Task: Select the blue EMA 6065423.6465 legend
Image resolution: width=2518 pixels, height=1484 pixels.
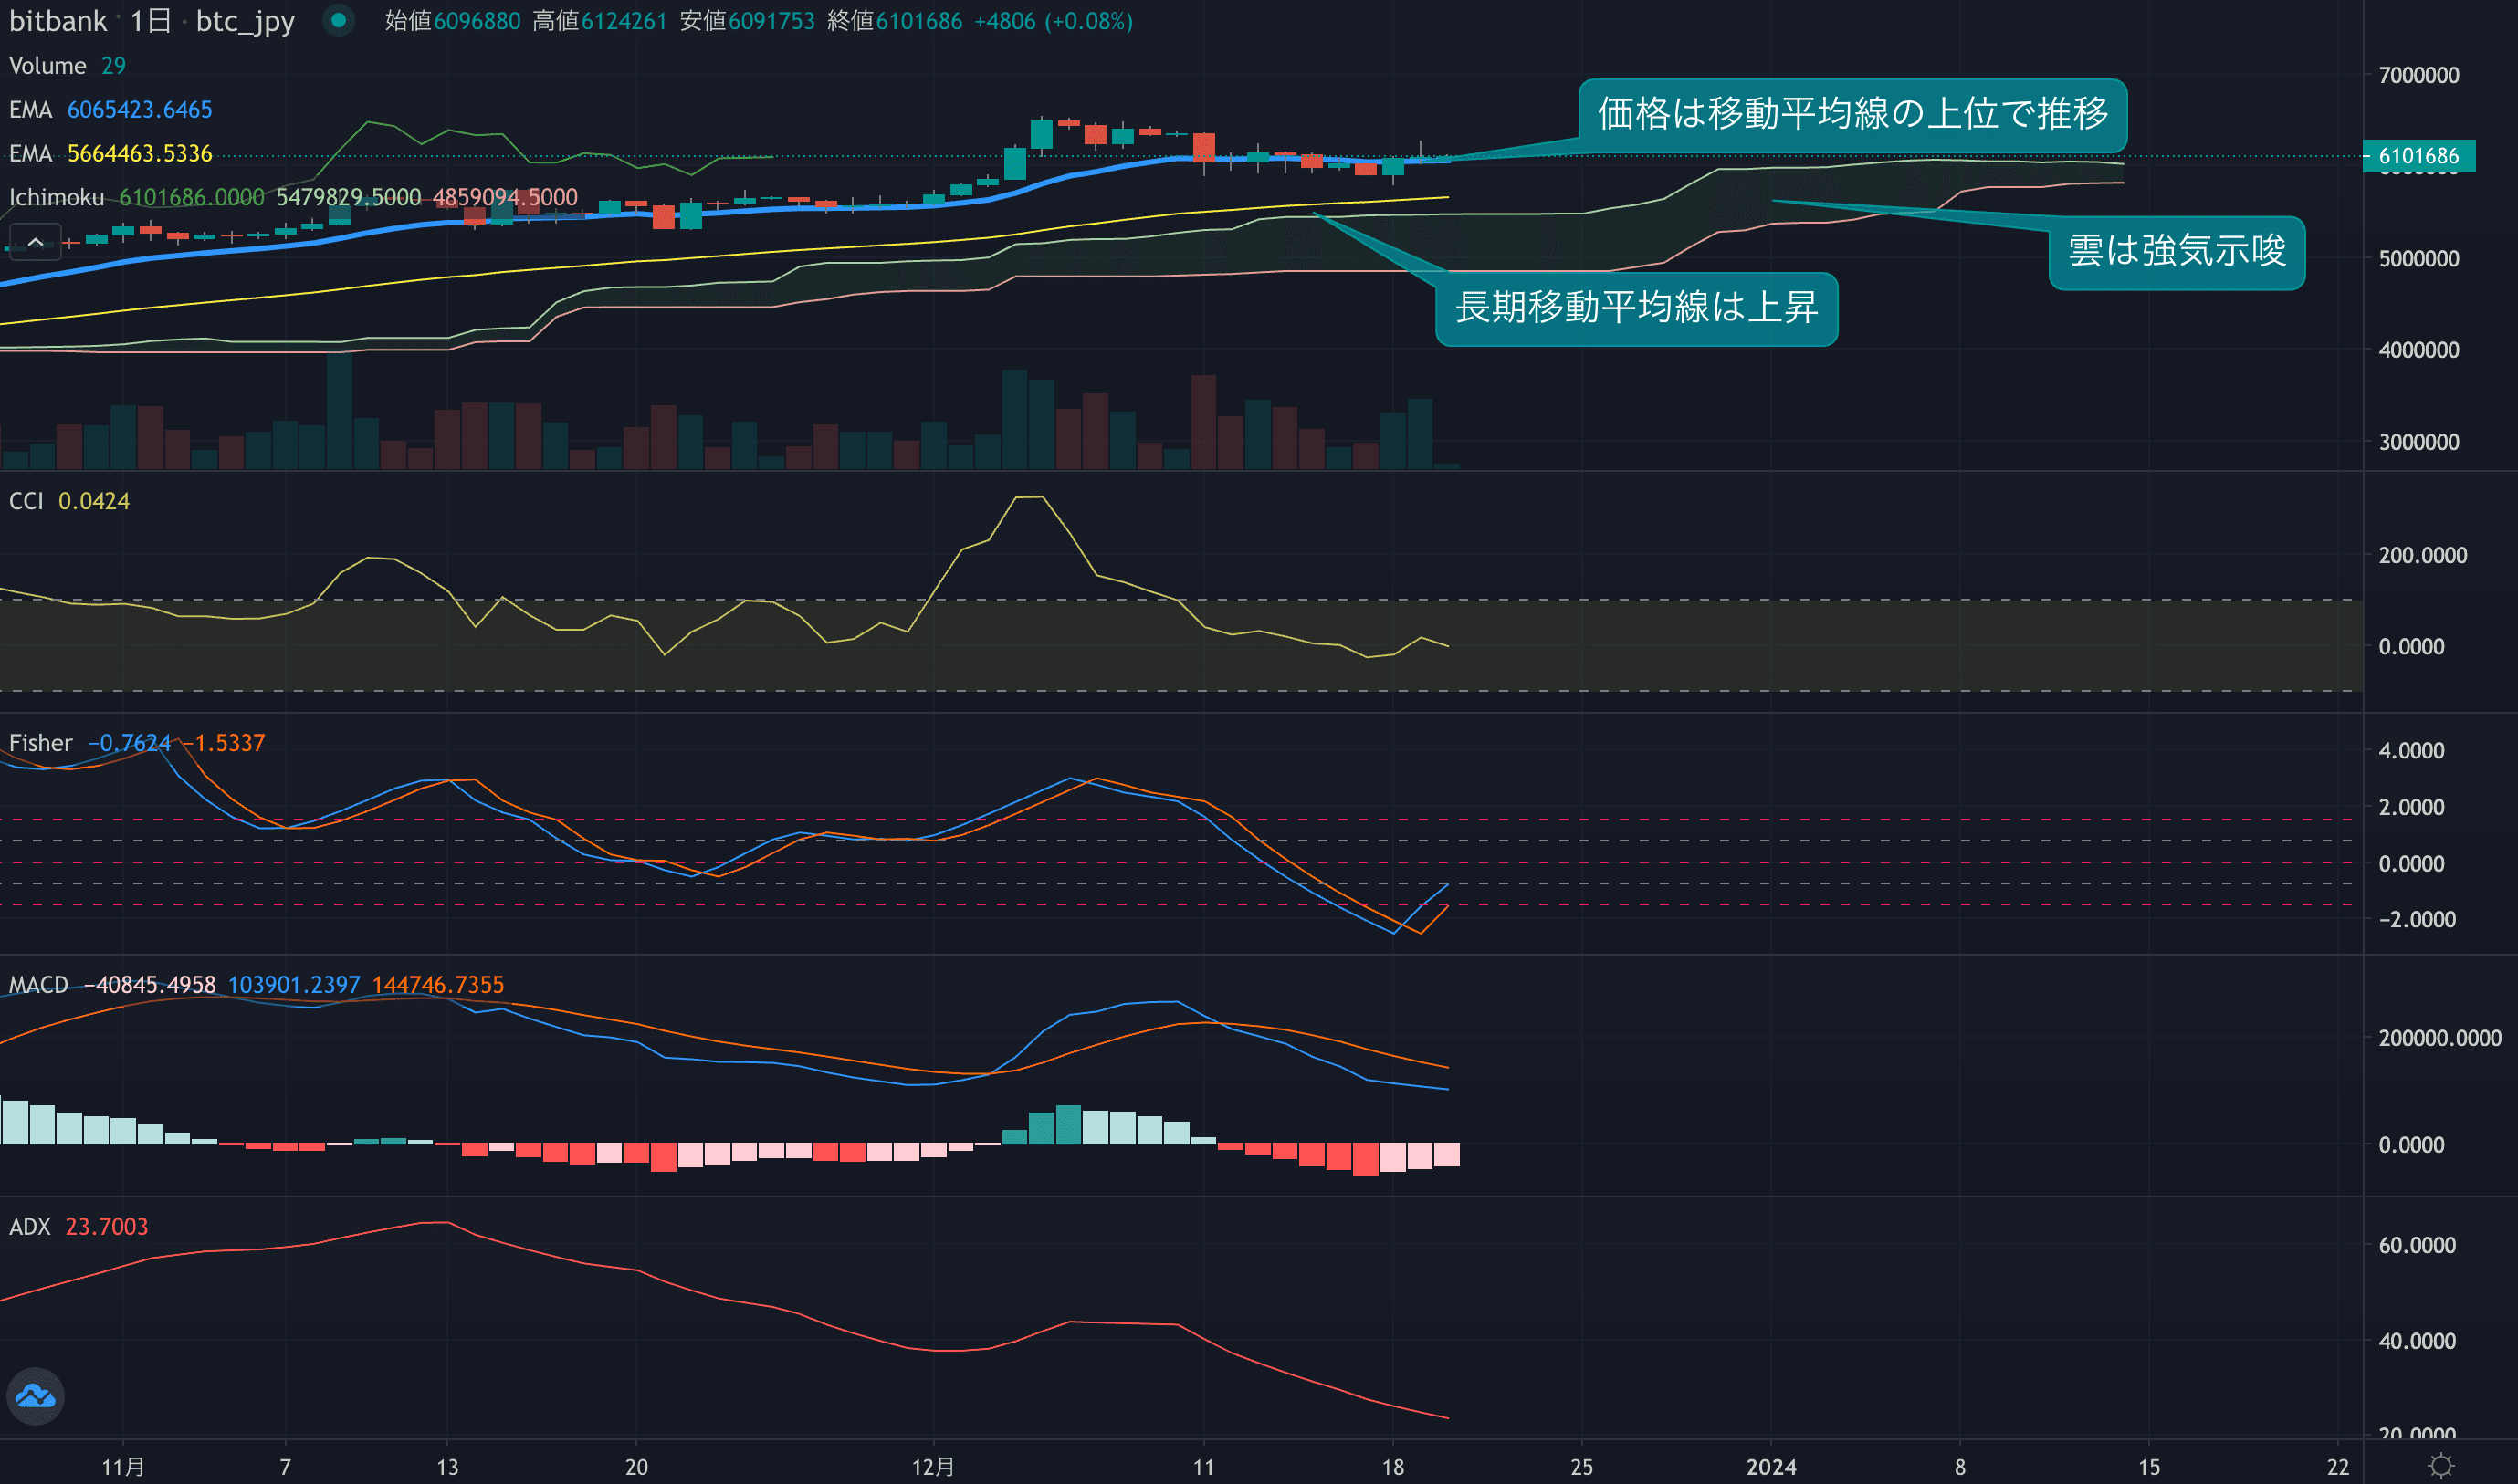Action: (x=110, y=110)
